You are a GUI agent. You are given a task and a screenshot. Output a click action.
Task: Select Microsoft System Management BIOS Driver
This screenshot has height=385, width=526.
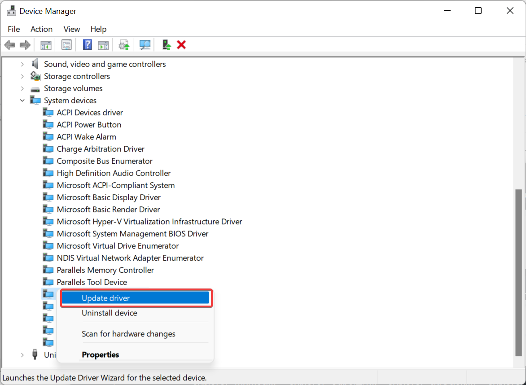pos(132,233)
